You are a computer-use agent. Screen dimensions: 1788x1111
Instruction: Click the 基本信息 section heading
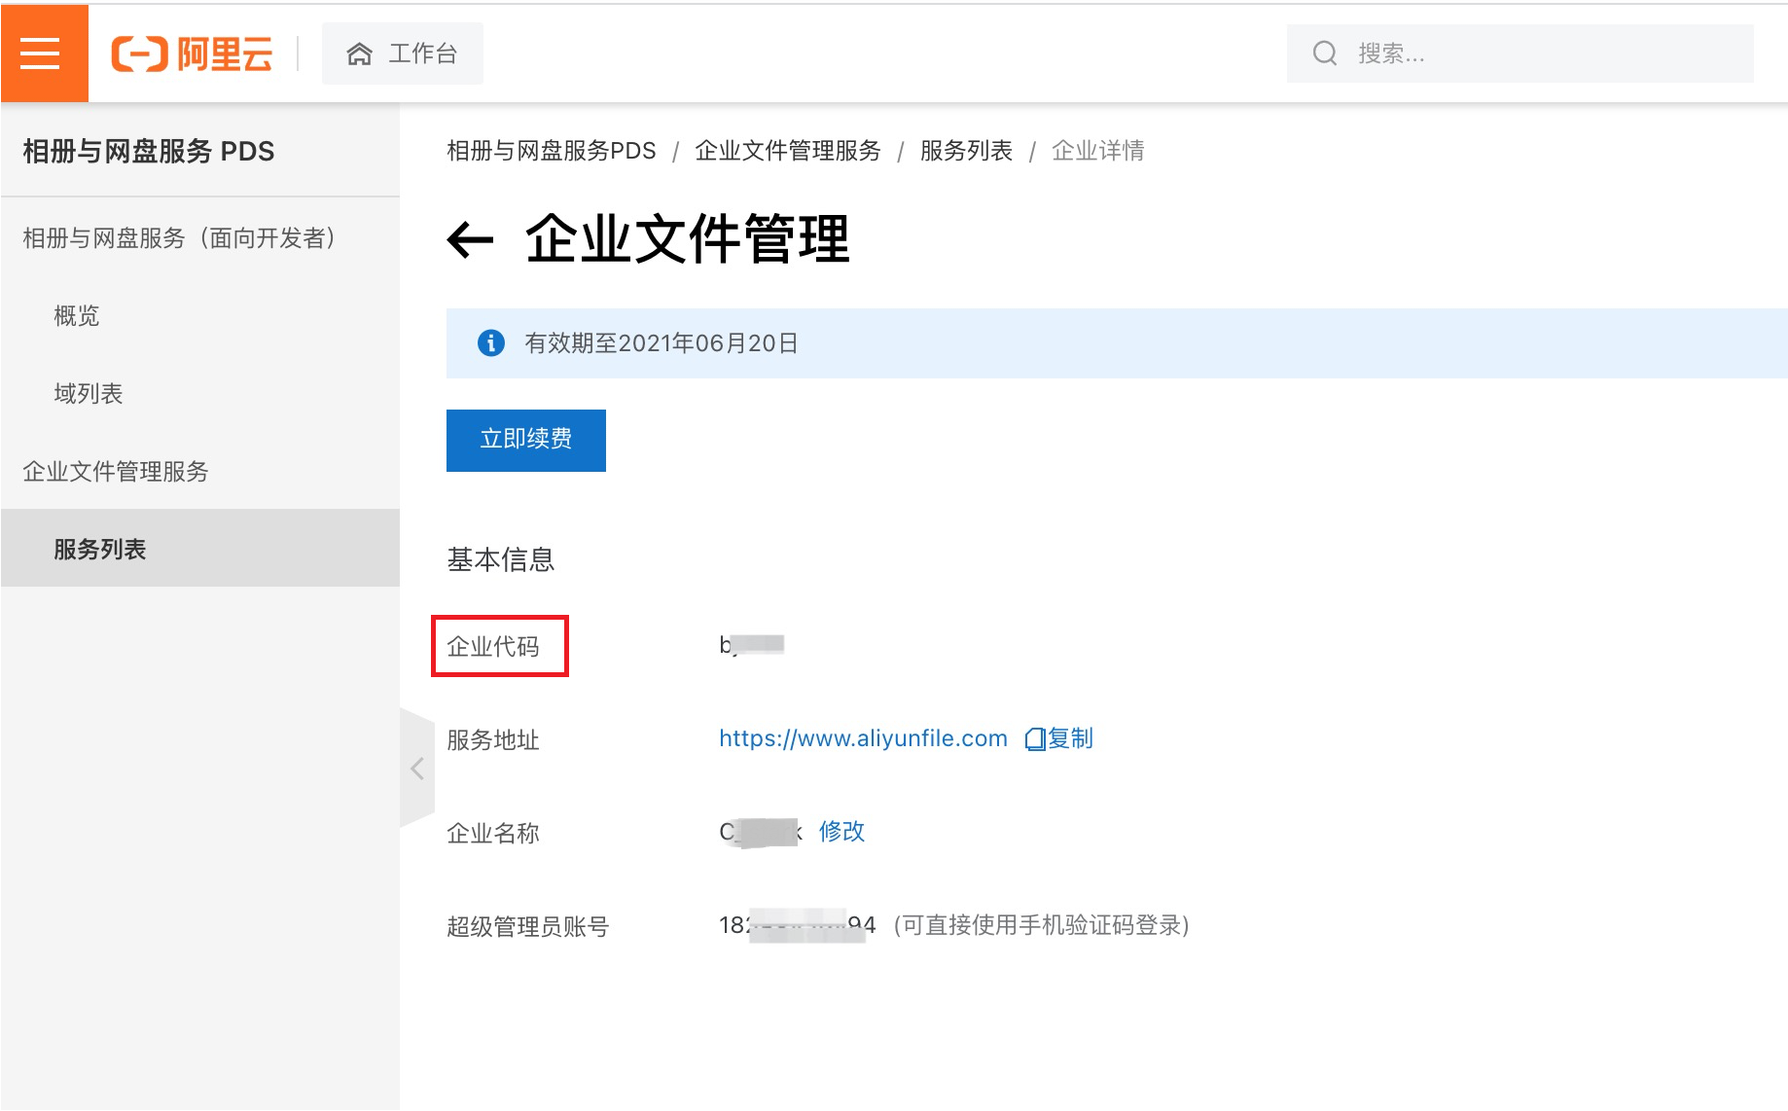coord(501,559)
